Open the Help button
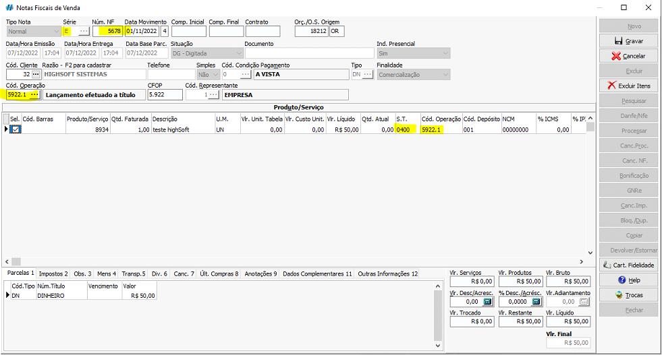The image size is (662, 355). pyautogui.click(x=628, y=280)
